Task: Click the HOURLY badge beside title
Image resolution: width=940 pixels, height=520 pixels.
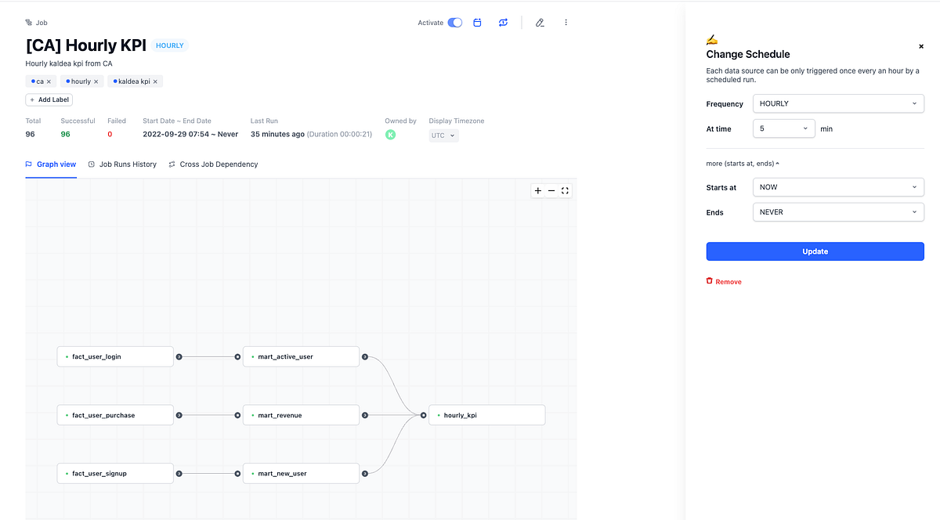Action: (170, 45)
